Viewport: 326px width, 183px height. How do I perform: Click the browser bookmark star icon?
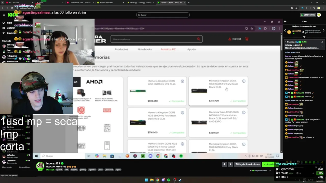click(296, 8)
